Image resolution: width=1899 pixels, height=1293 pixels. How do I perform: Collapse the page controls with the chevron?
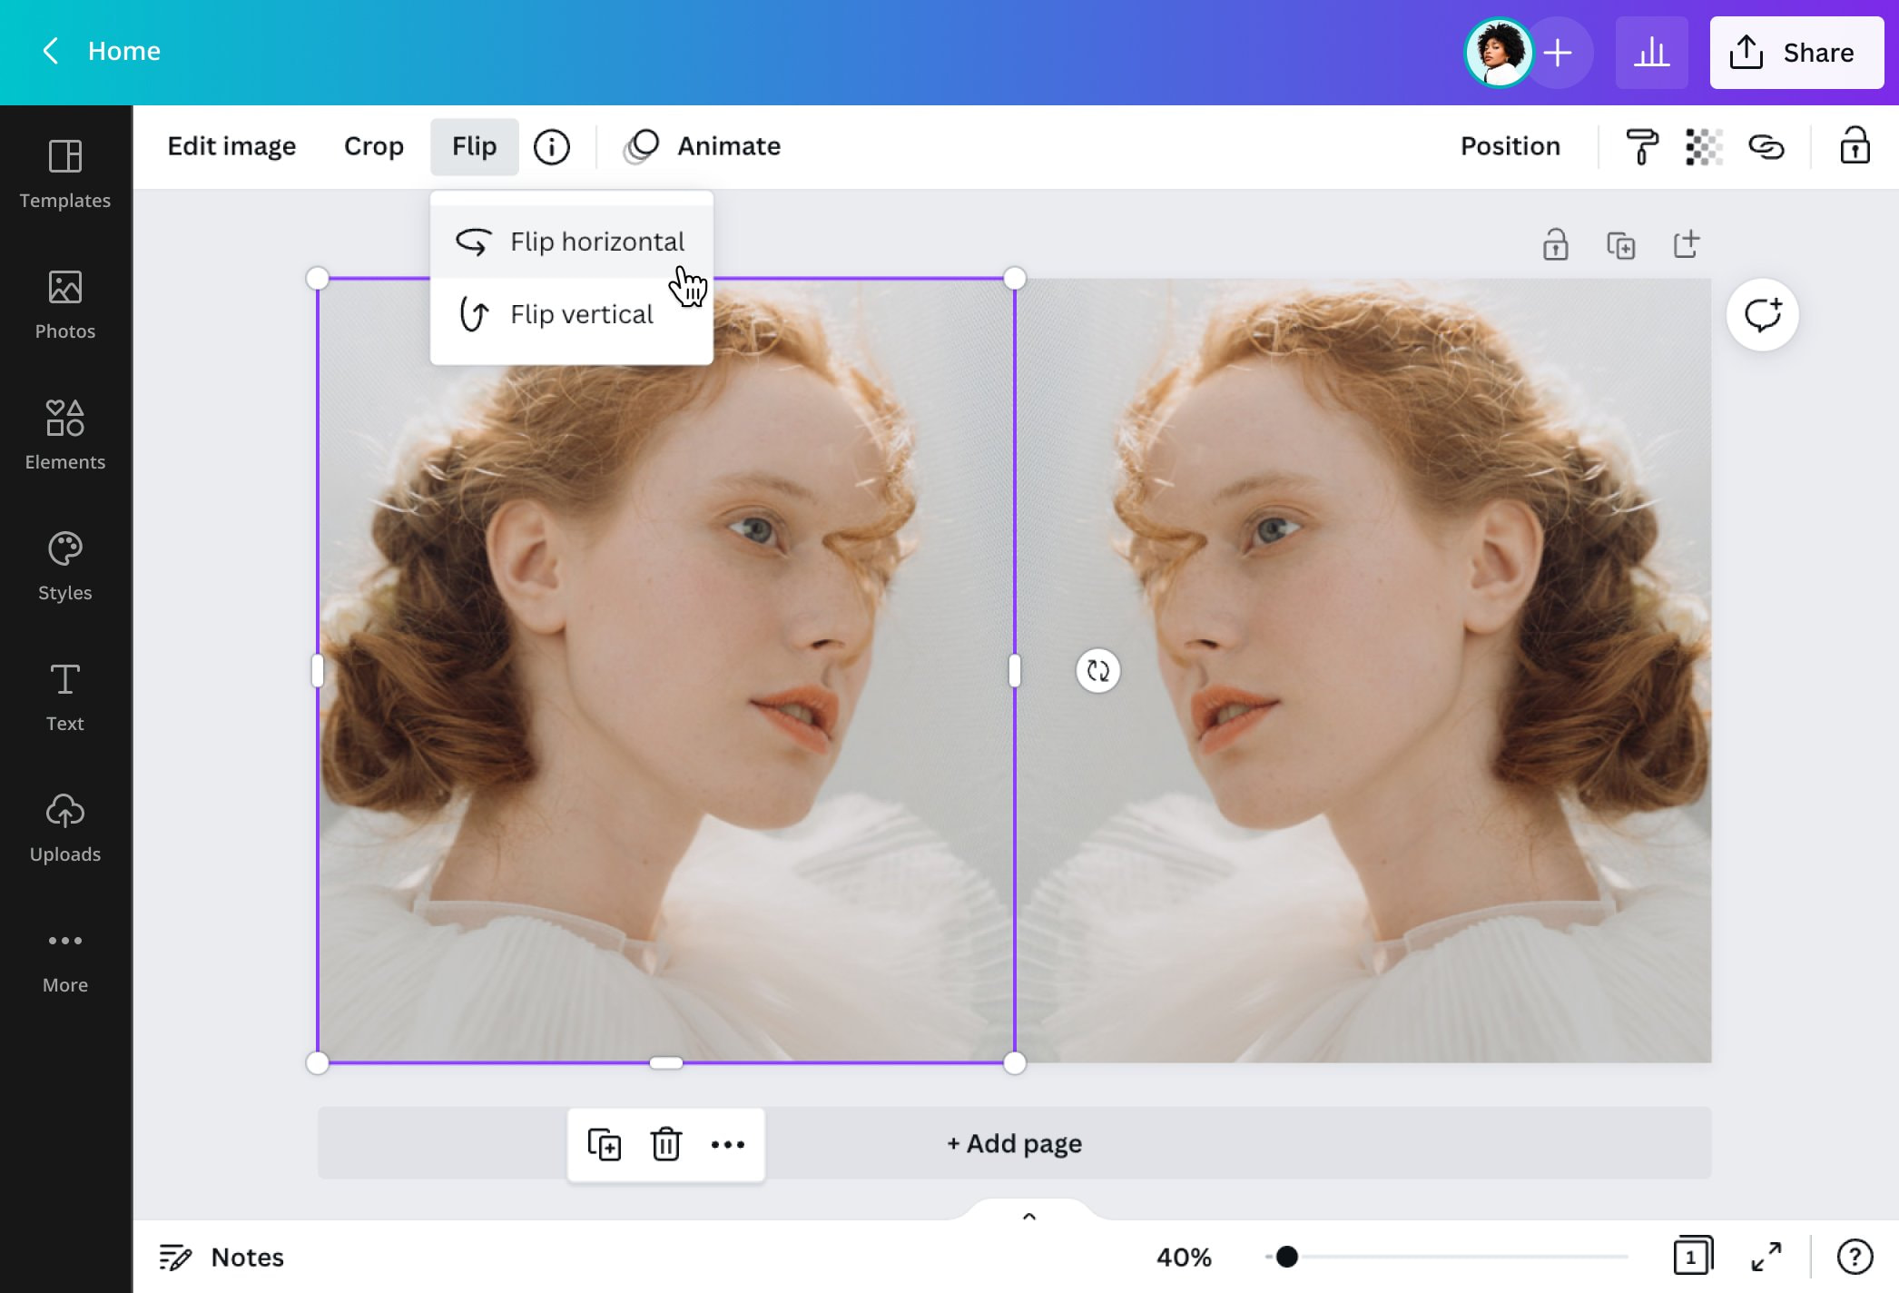[1029, 1216]
